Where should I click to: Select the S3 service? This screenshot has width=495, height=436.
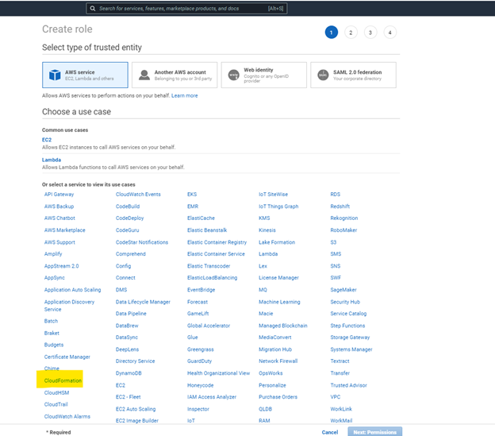333,242
